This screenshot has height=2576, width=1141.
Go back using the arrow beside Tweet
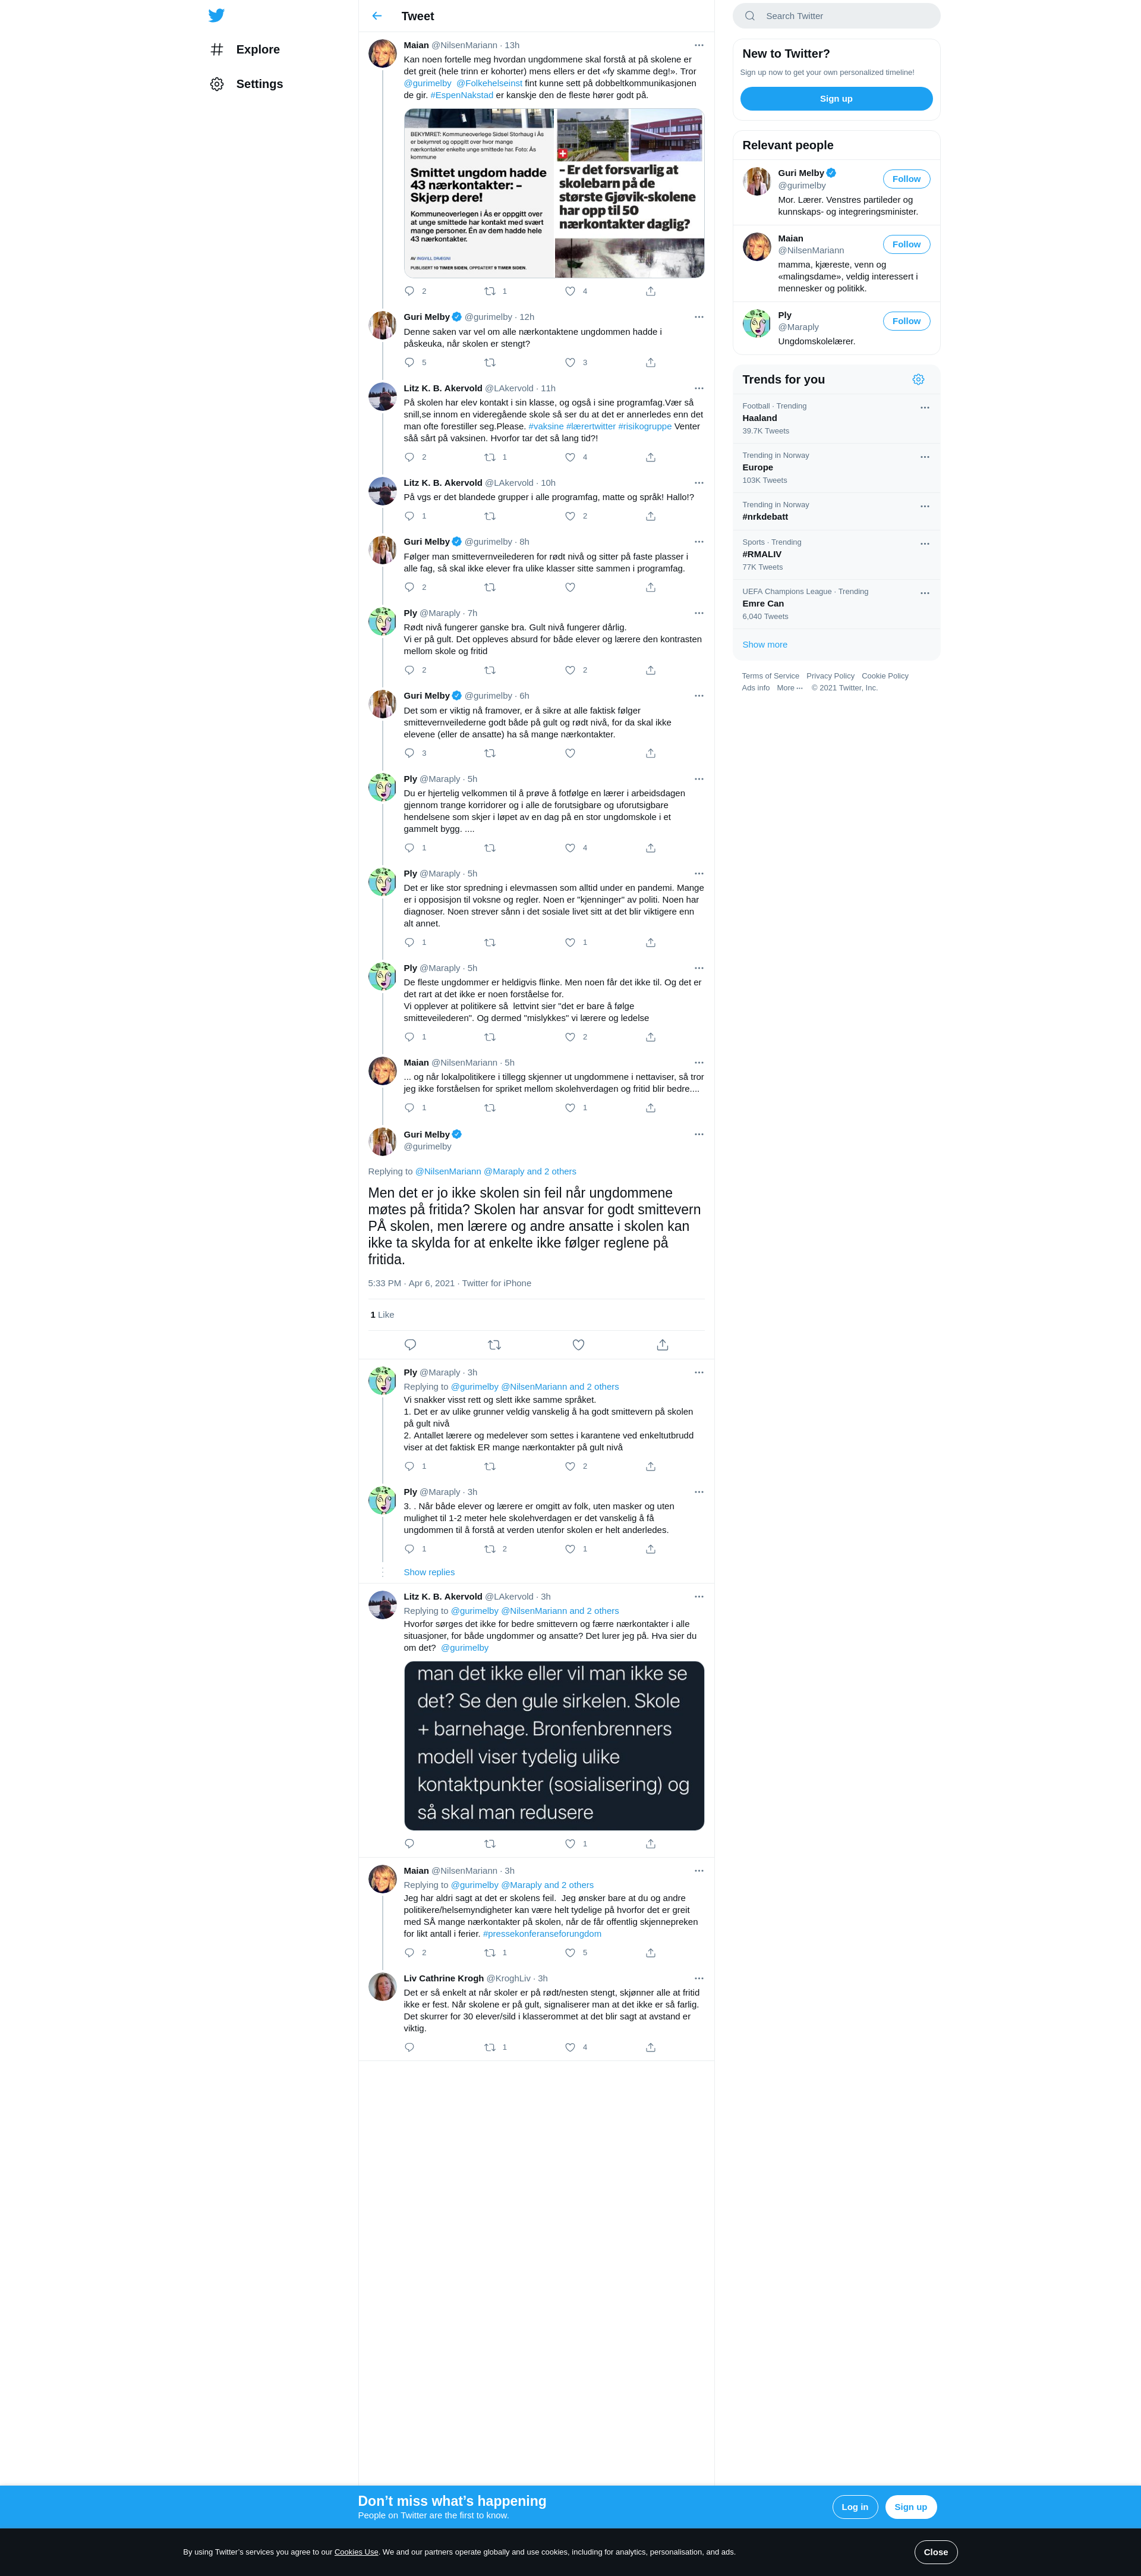pos(377,16)
